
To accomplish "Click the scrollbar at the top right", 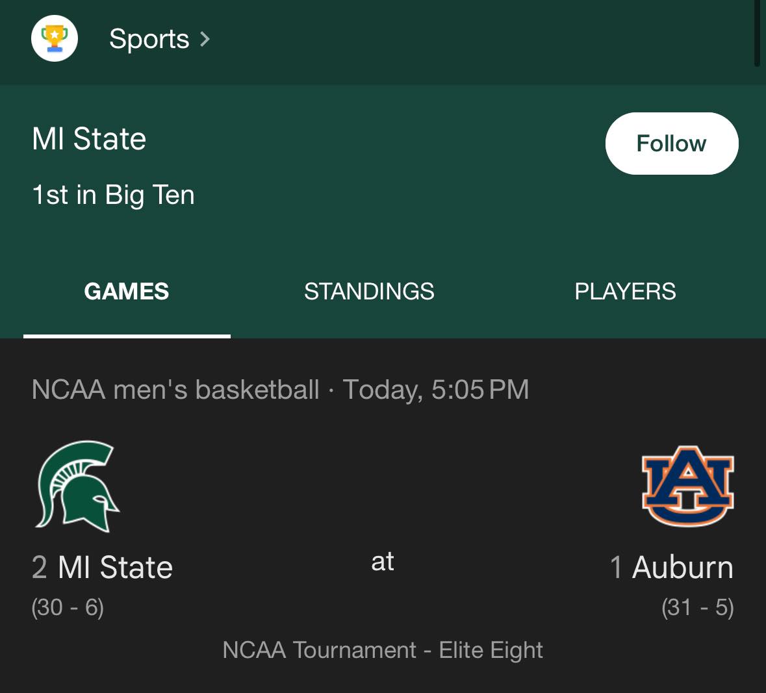I will coord(757,32).
